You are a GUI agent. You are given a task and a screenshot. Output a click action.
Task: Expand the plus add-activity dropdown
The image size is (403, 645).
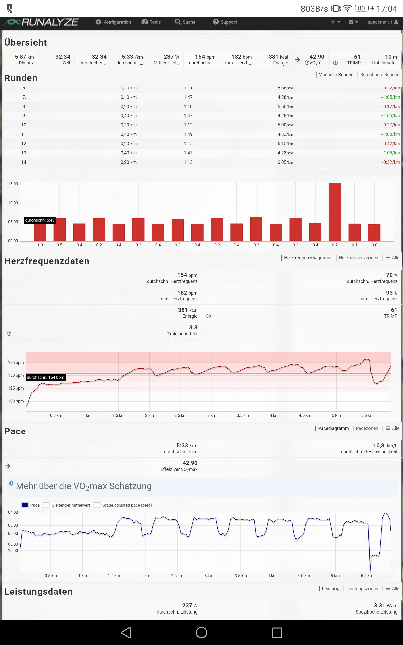pyautogui.click(x=335, y=22)
